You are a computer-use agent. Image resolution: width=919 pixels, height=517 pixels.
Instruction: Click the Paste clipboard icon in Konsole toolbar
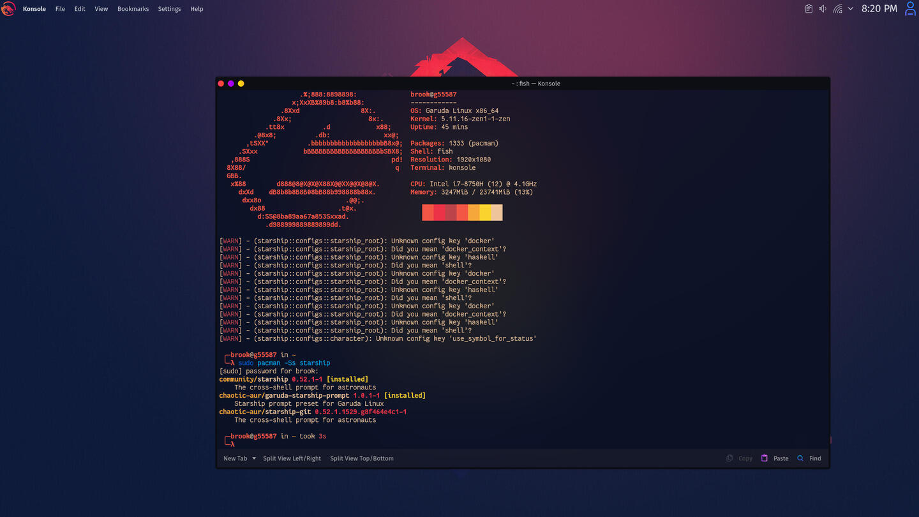tap(764, 458)
